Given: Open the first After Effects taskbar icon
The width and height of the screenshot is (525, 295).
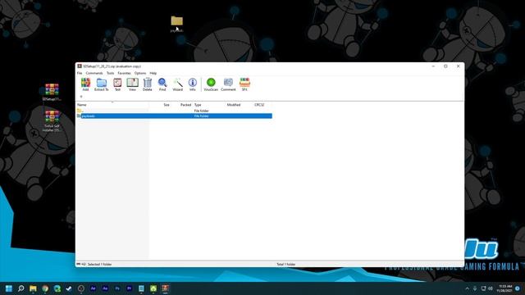Looking at the screenshot, I should click(x=93, y=288).
